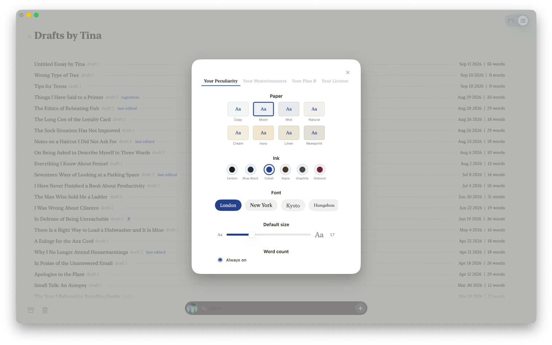Switch to list view icon at top right
The image size is (552, 345).
523,21
